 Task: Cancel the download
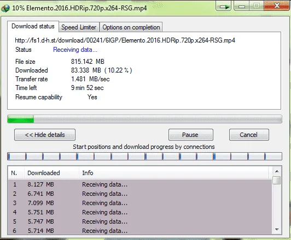[249, 135]
